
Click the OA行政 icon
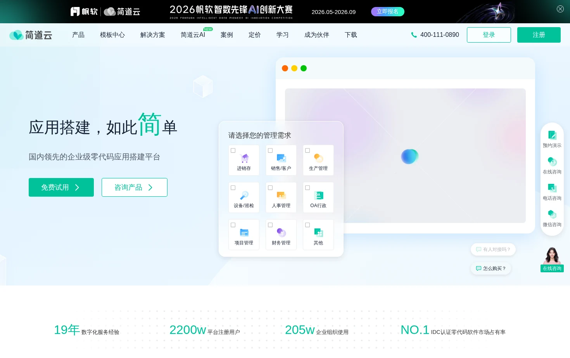(x=318, y=195)
